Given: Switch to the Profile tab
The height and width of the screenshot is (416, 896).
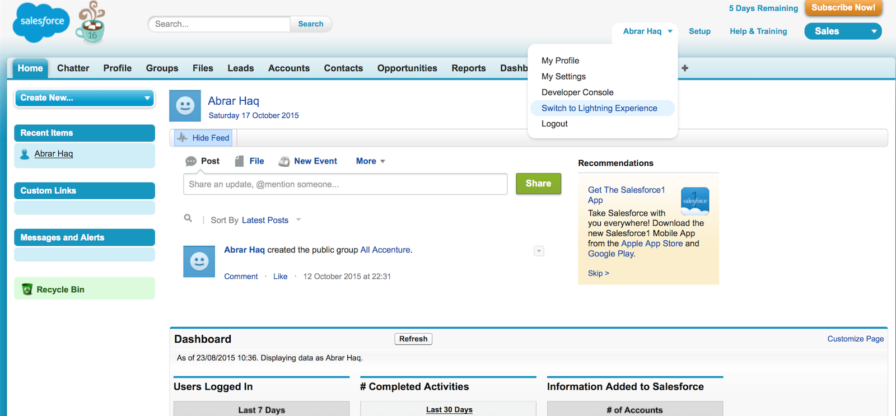Looking at the screenshot, I should 118,68.
